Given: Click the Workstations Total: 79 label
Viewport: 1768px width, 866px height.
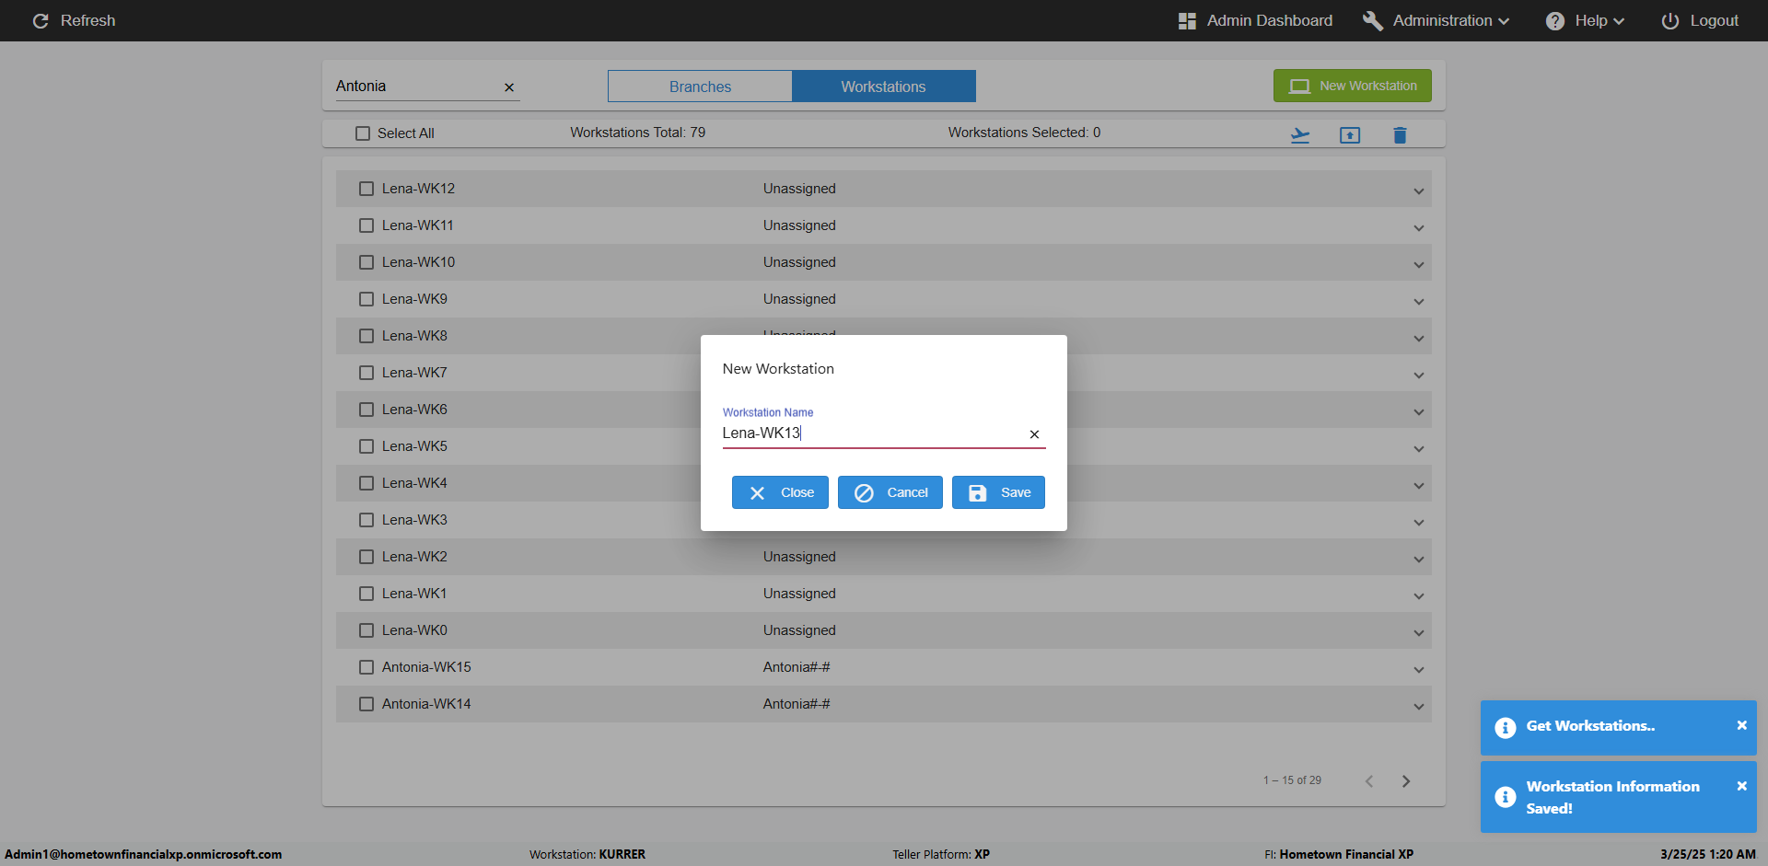Looking at the screenshot, I should 637,133.
